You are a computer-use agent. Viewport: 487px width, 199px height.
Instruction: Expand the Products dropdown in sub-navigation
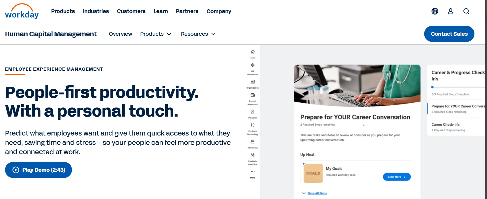point(155,34)
